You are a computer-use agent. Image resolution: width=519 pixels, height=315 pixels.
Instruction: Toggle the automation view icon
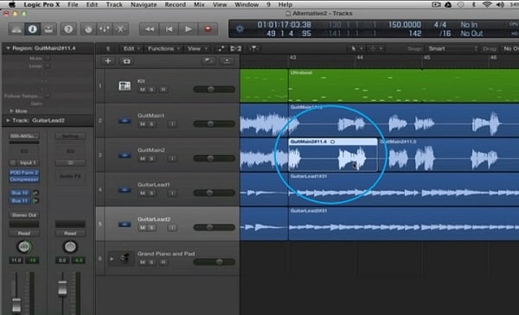coord(221,48)
